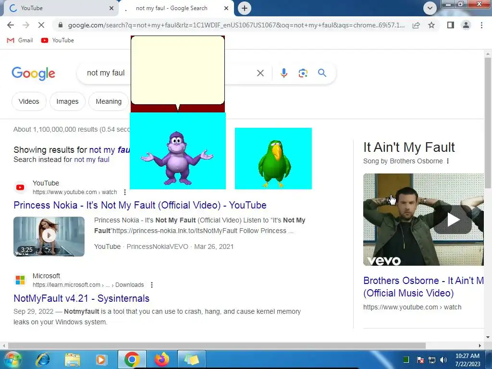Open Princess Nokia It's Not My Fault result
Viewport: 492px width, 369px height.
[x=140, y=205]
